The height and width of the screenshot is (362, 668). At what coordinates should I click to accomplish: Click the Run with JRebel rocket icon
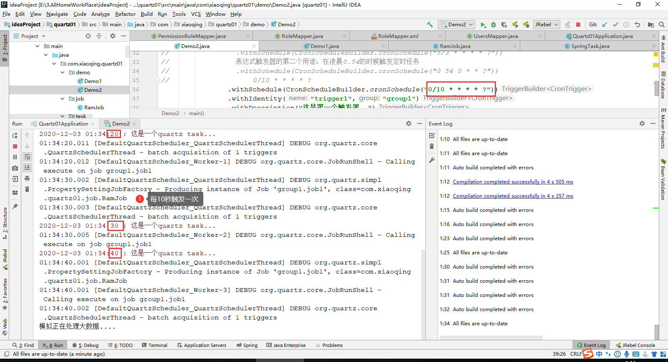(x=515, y=25)
